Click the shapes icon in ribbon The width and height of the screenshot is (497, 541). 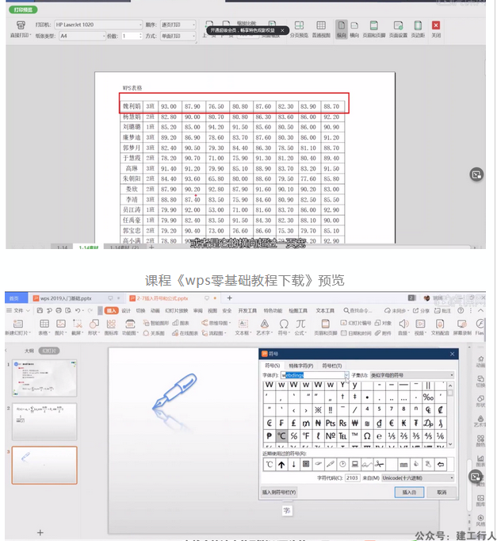tap(94, 324)
